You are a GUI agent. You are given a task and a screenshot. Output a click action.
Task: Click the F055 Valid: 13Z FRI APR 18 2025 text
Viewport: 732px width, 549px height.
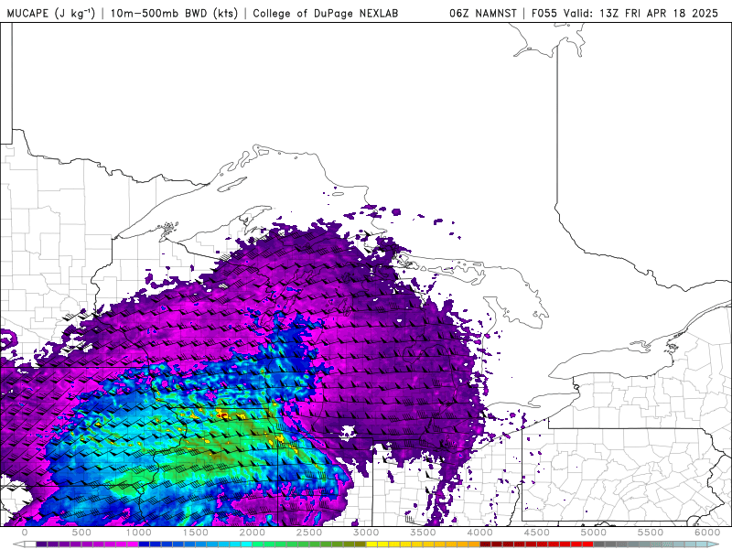tap(625, 13)
